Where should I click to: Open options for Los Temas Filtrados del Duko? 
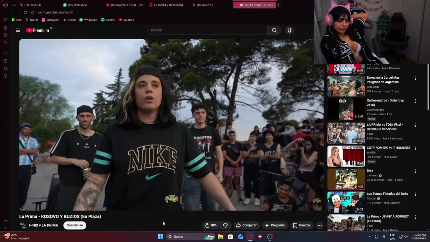tap(416, 194)
